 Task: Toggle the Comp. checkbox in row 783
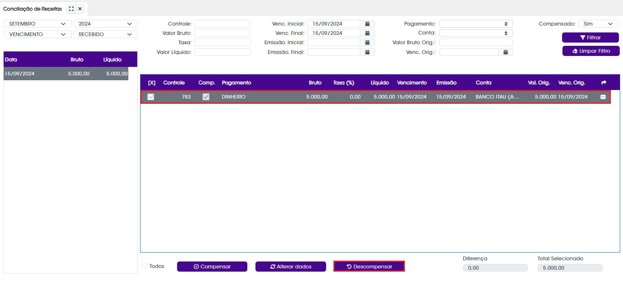pyautogui.click(x=206, y=97)
